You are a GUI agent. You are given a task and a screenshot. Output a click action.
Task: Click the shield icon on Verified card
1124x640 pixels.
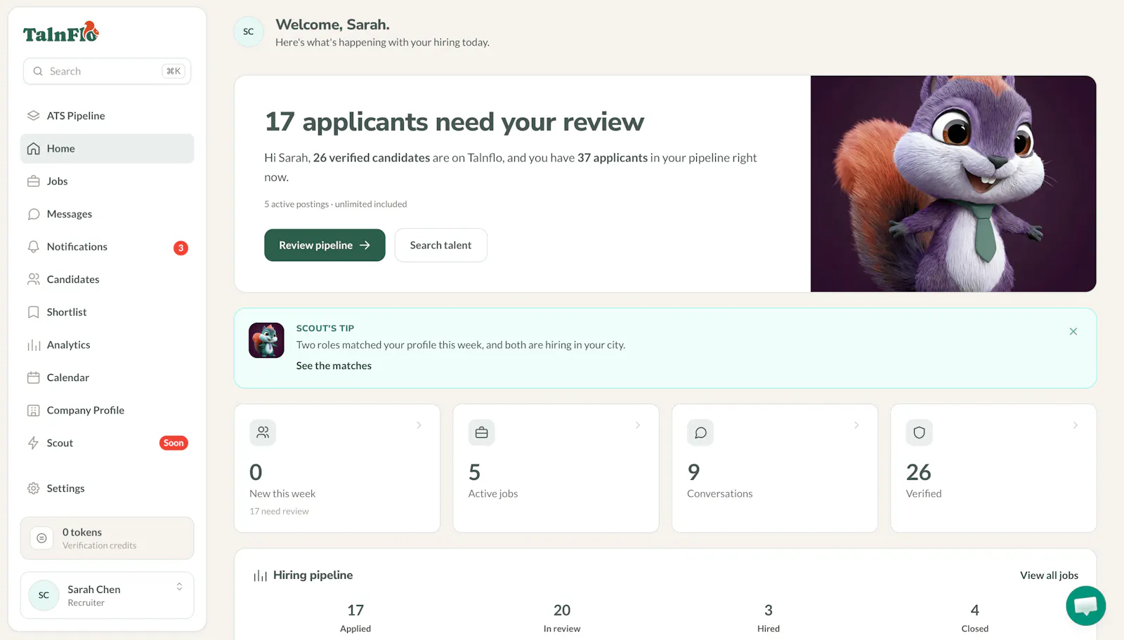point(919,433)
